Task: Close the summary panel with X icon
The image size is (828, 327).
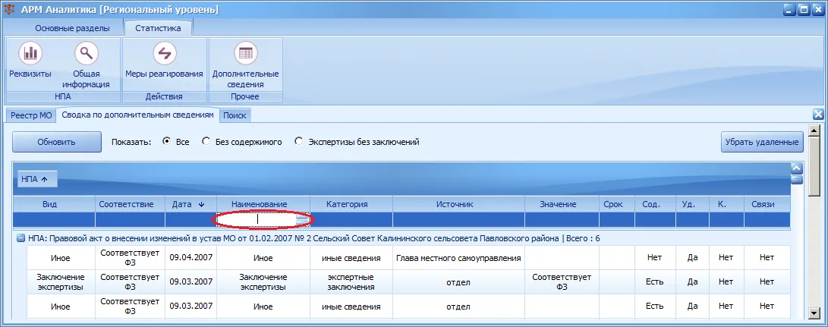Action: click(818, 114)
